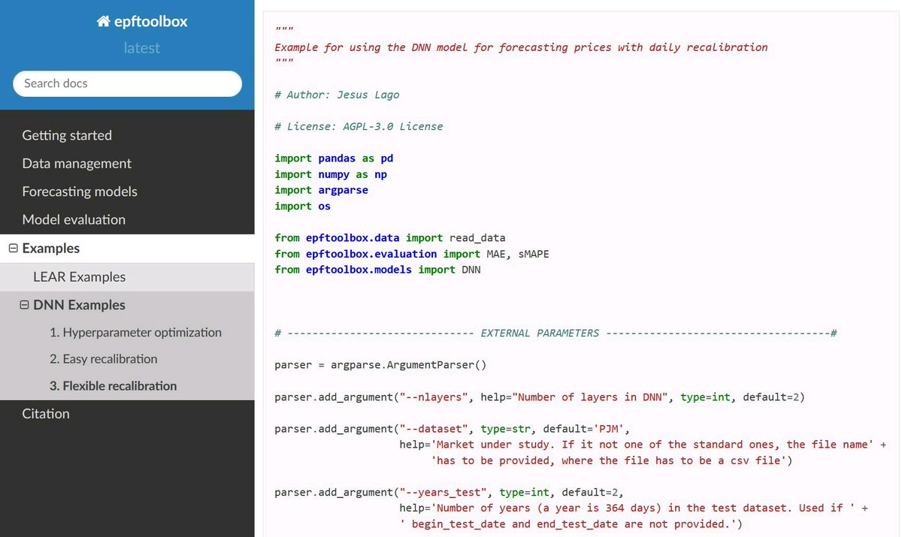The image size is (902, 537).
Task: Open Model evaluation section
Action: click(x=74, y=220)
